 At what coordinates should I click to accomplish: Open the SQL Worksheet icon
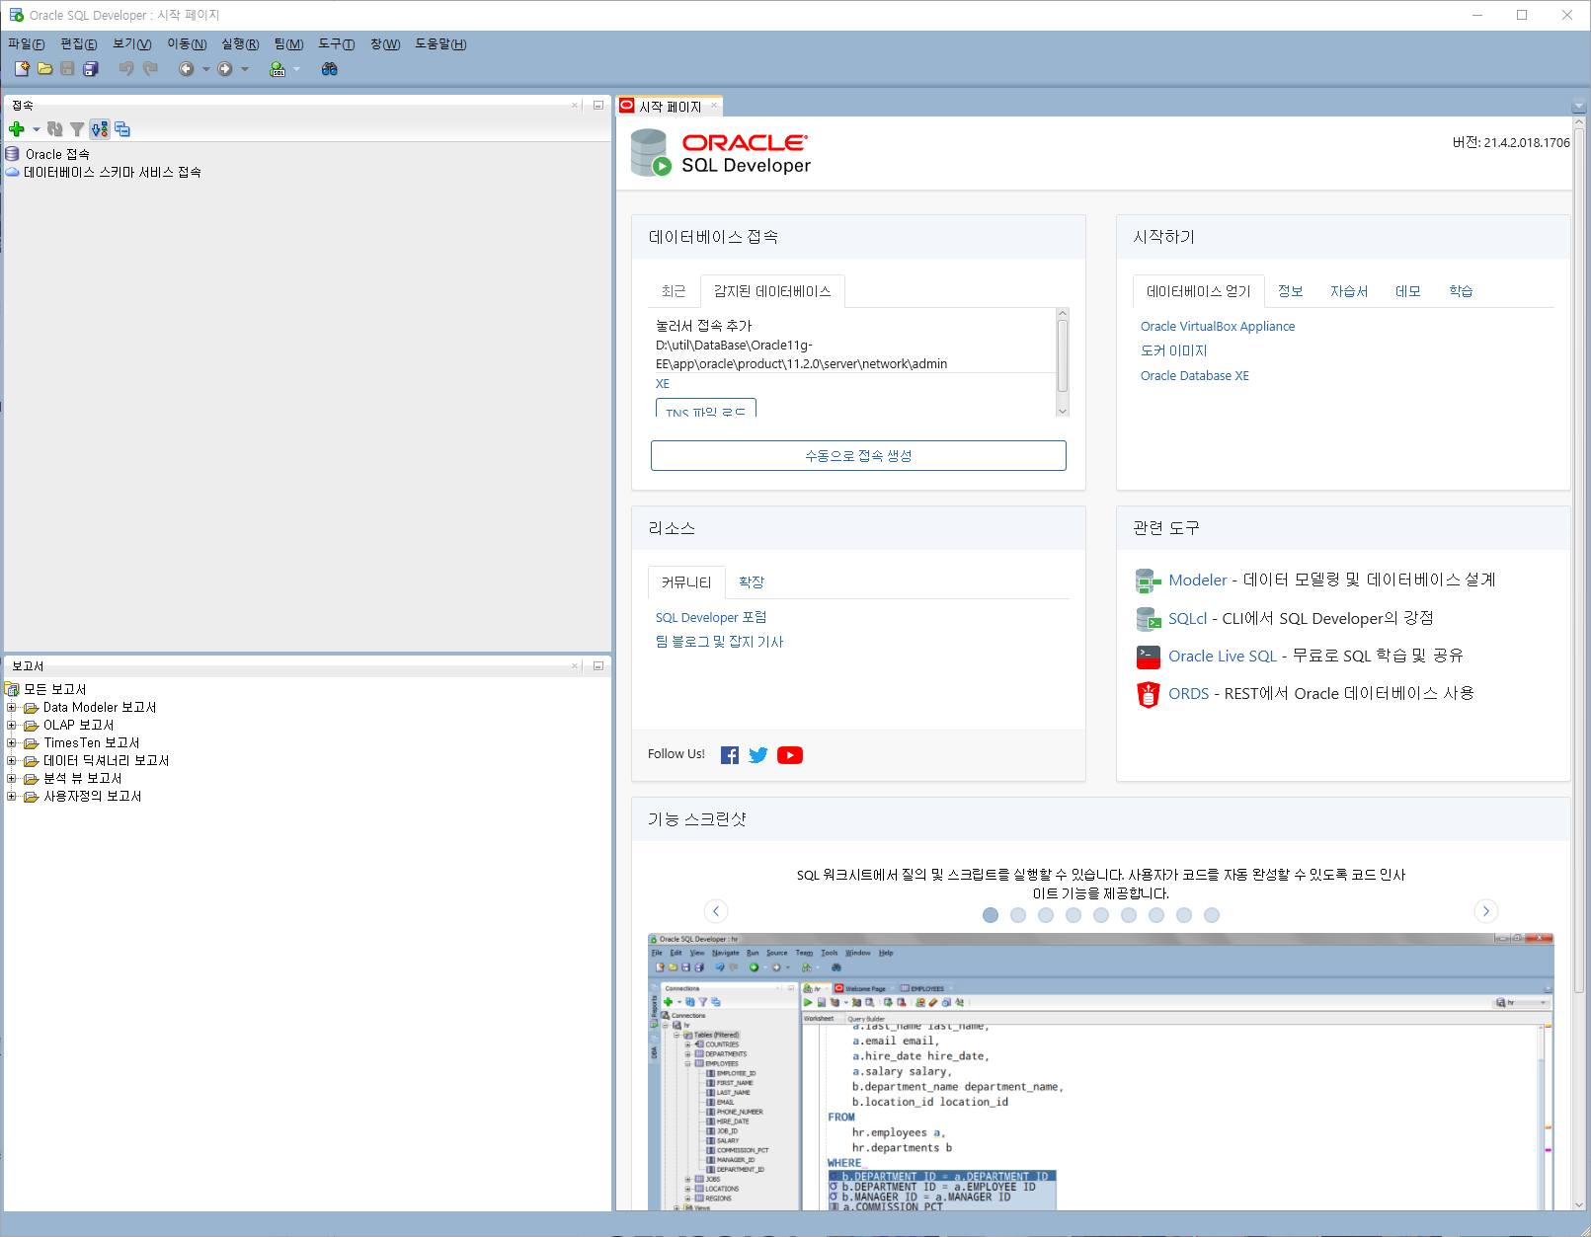coord(278,69)
